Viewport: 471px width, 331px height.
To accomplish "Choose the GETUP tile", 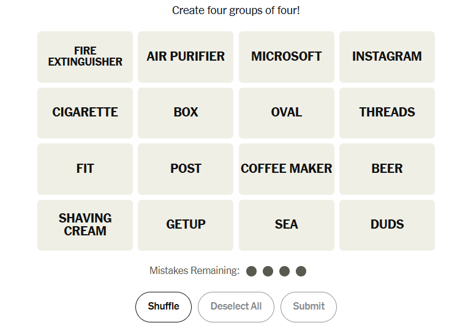I will coord(186,225).
